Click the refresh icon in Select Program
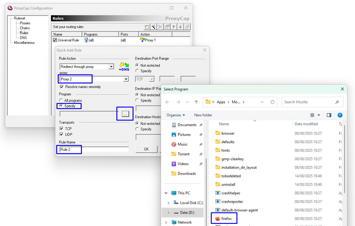Viewport: 355px width, 226px height. [x=273, y=102]
